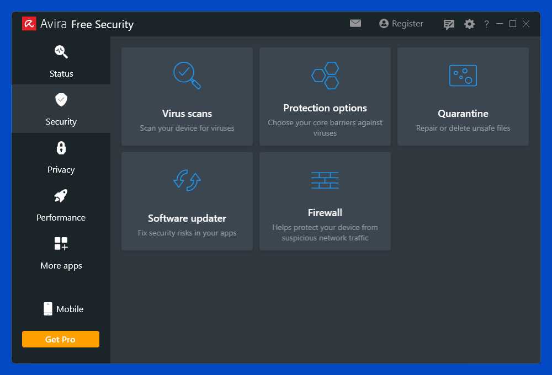Open the Firewall title
The width and height of the screenshot is (552, 375).
pyautogui.click(x=325, y=212)
